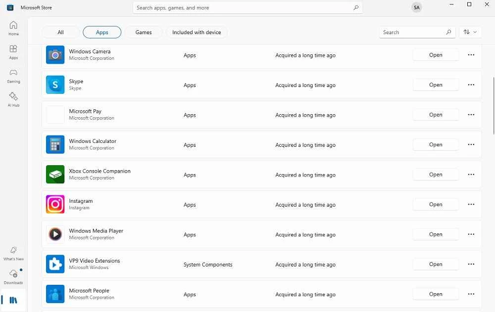Image resolution: width=495 pixels, height=312 pixels.
Task: Click the library Search input field
Action: [412, 32]
